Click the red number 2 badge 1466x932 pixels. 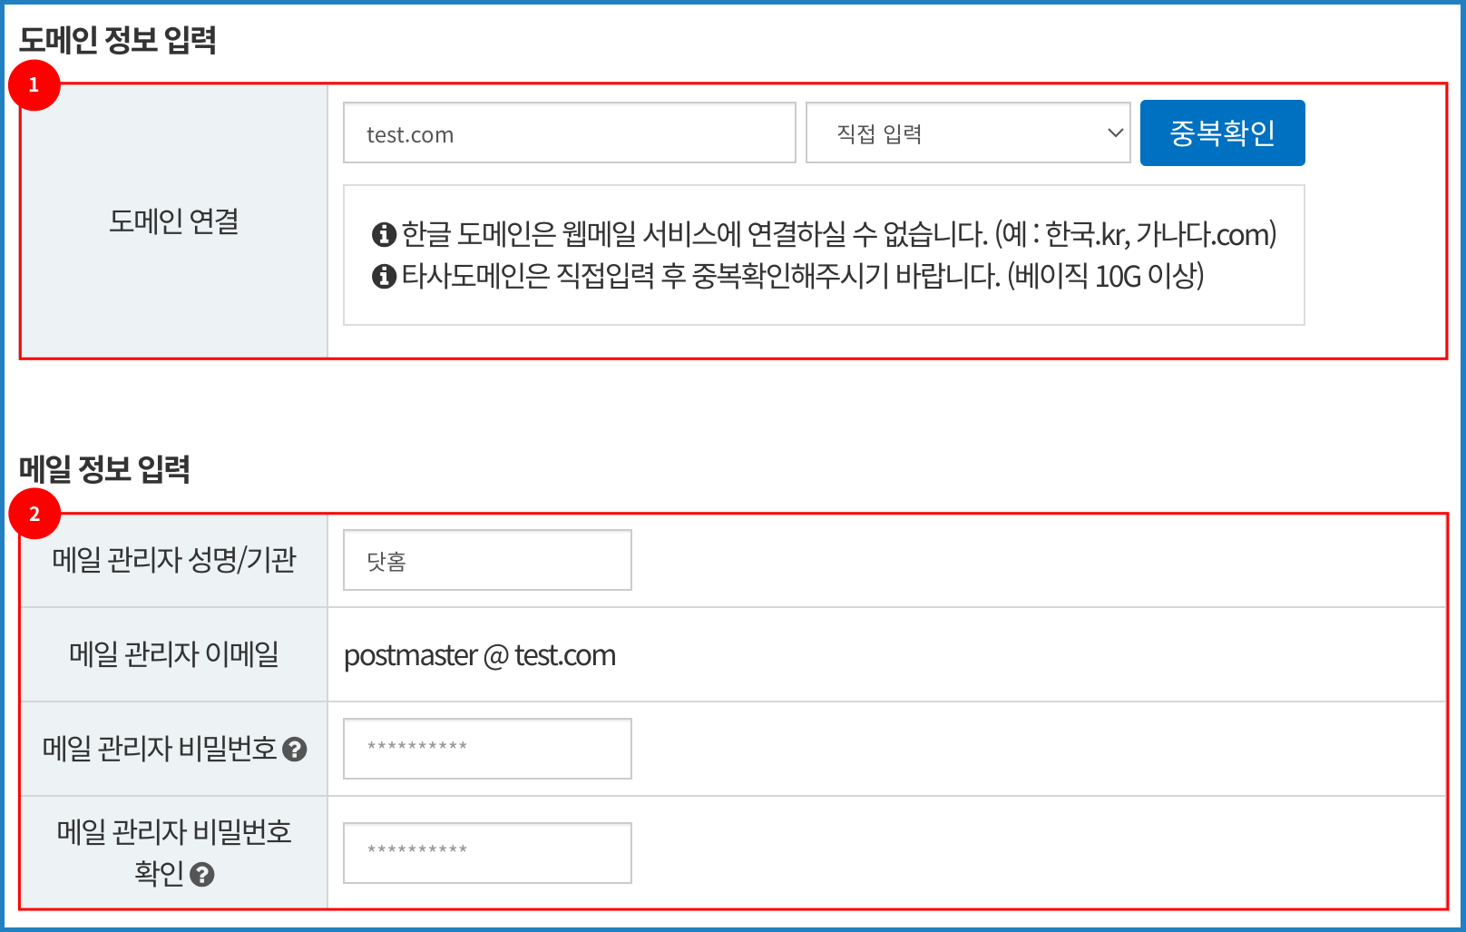[x=34, y=515]
